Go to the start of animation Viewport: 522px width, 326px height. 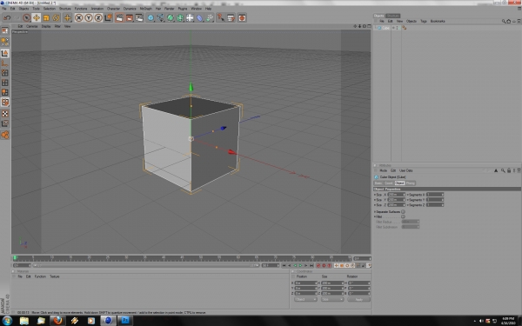tap(284, 265)
